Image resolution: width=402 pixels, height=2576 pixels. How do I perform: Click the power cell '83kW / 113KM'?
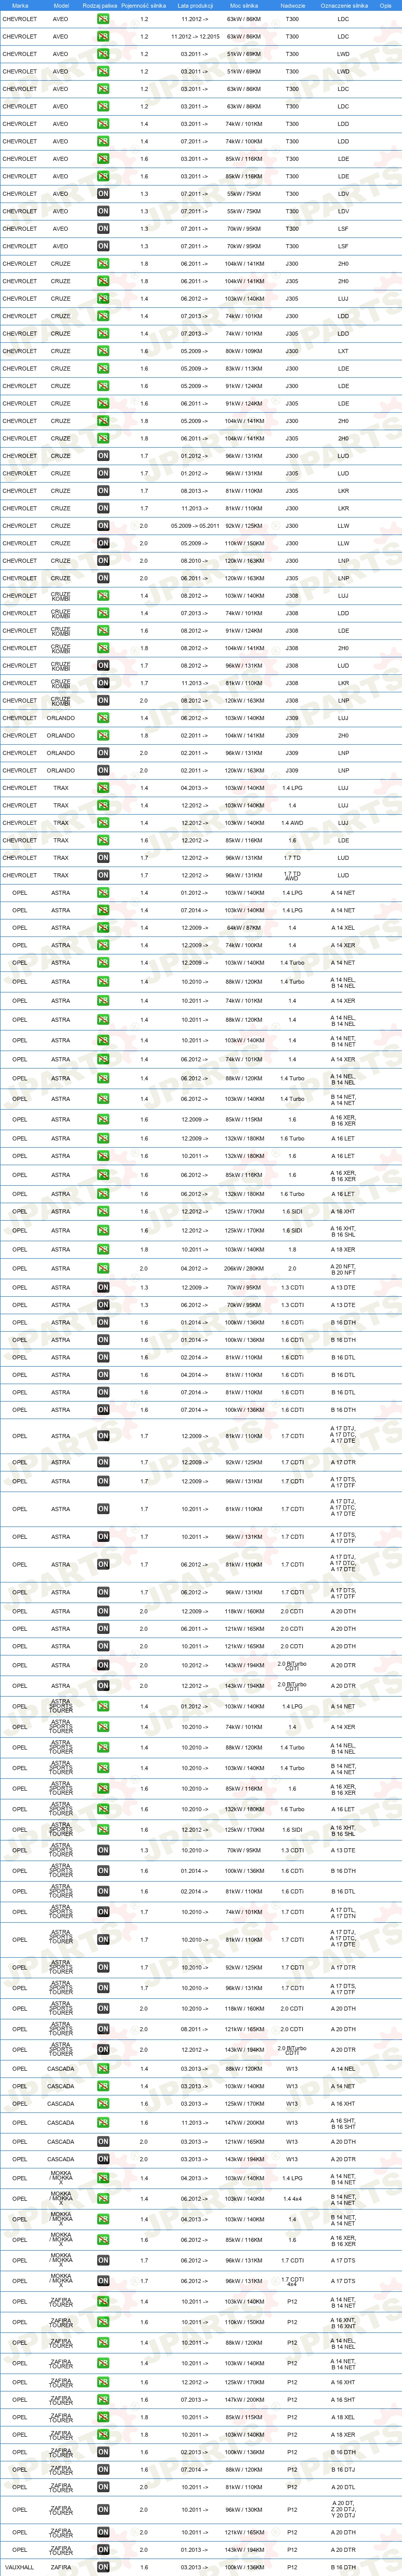(x=244, y=368)
